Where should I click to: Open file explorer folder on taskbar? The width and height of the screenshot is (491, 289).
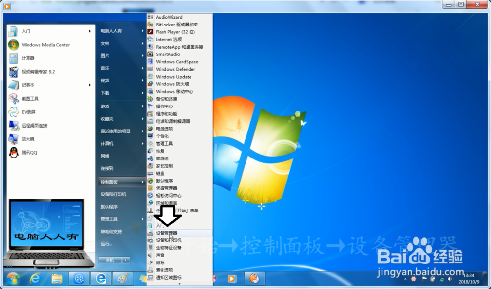[57, 278]
